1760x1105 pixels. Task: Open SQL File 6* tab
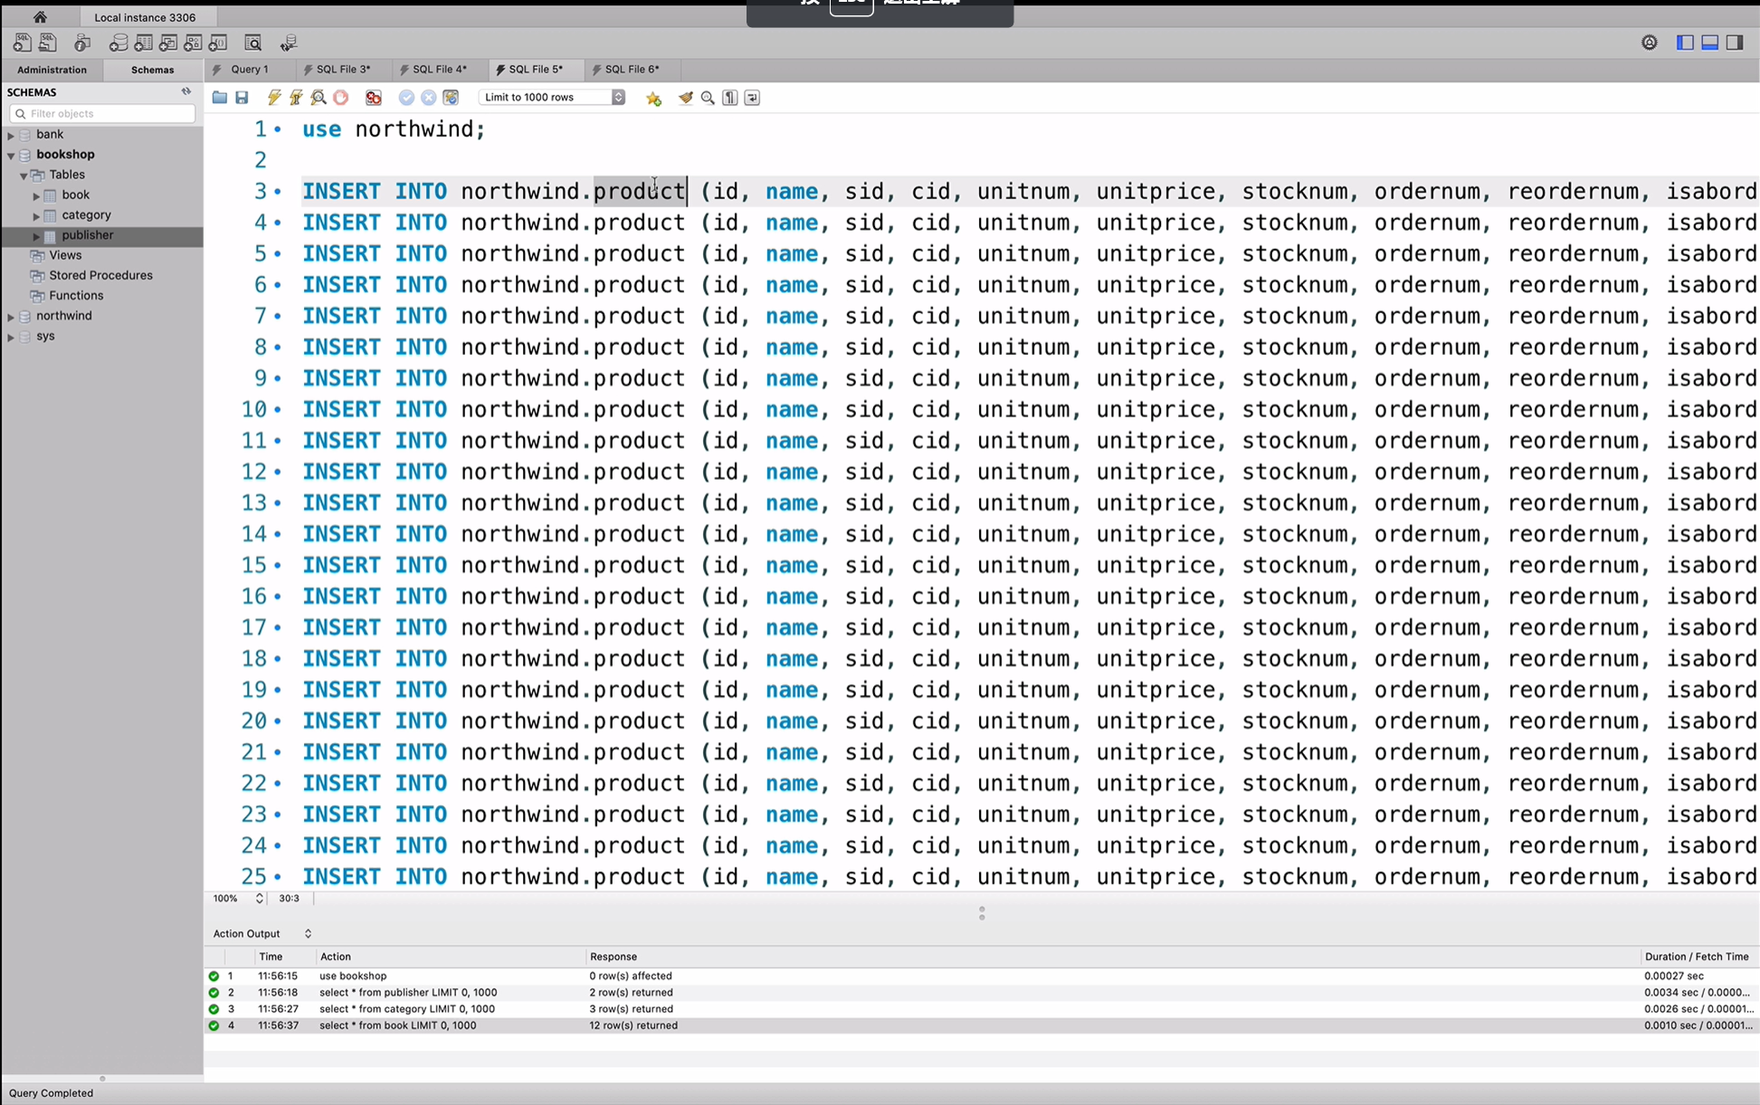tap(632, 70)
